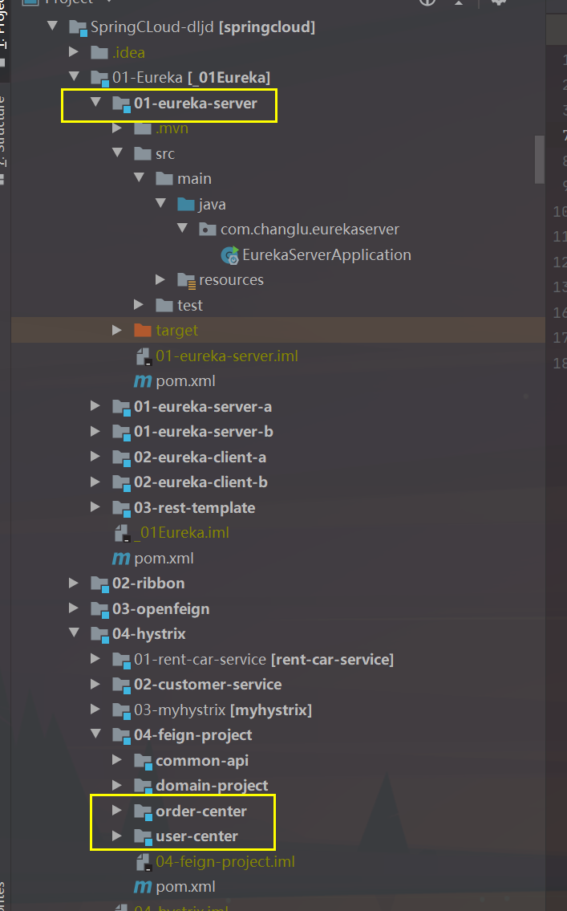This screenshot has height=911, width=567.
Task: Click Maven icon of 04-feign-project pom.xml
Action: click(x=143, y=887)
